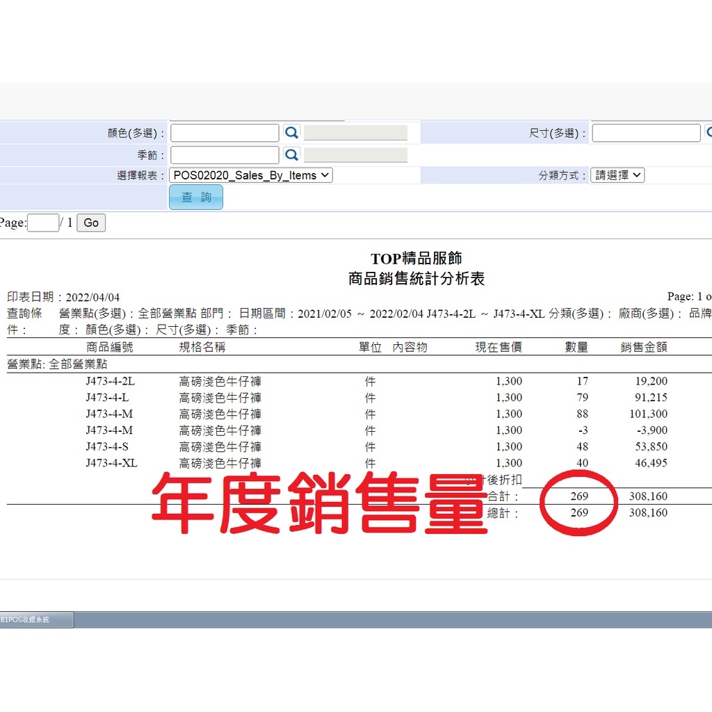Click the grey display field beside 顏色
Viewport: 712px width, 712px height.
pos(355,133)
